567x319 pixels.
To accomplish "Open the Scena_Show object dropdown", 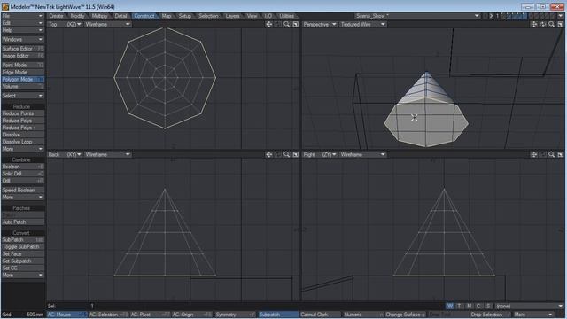I will [x=417, y=16].
